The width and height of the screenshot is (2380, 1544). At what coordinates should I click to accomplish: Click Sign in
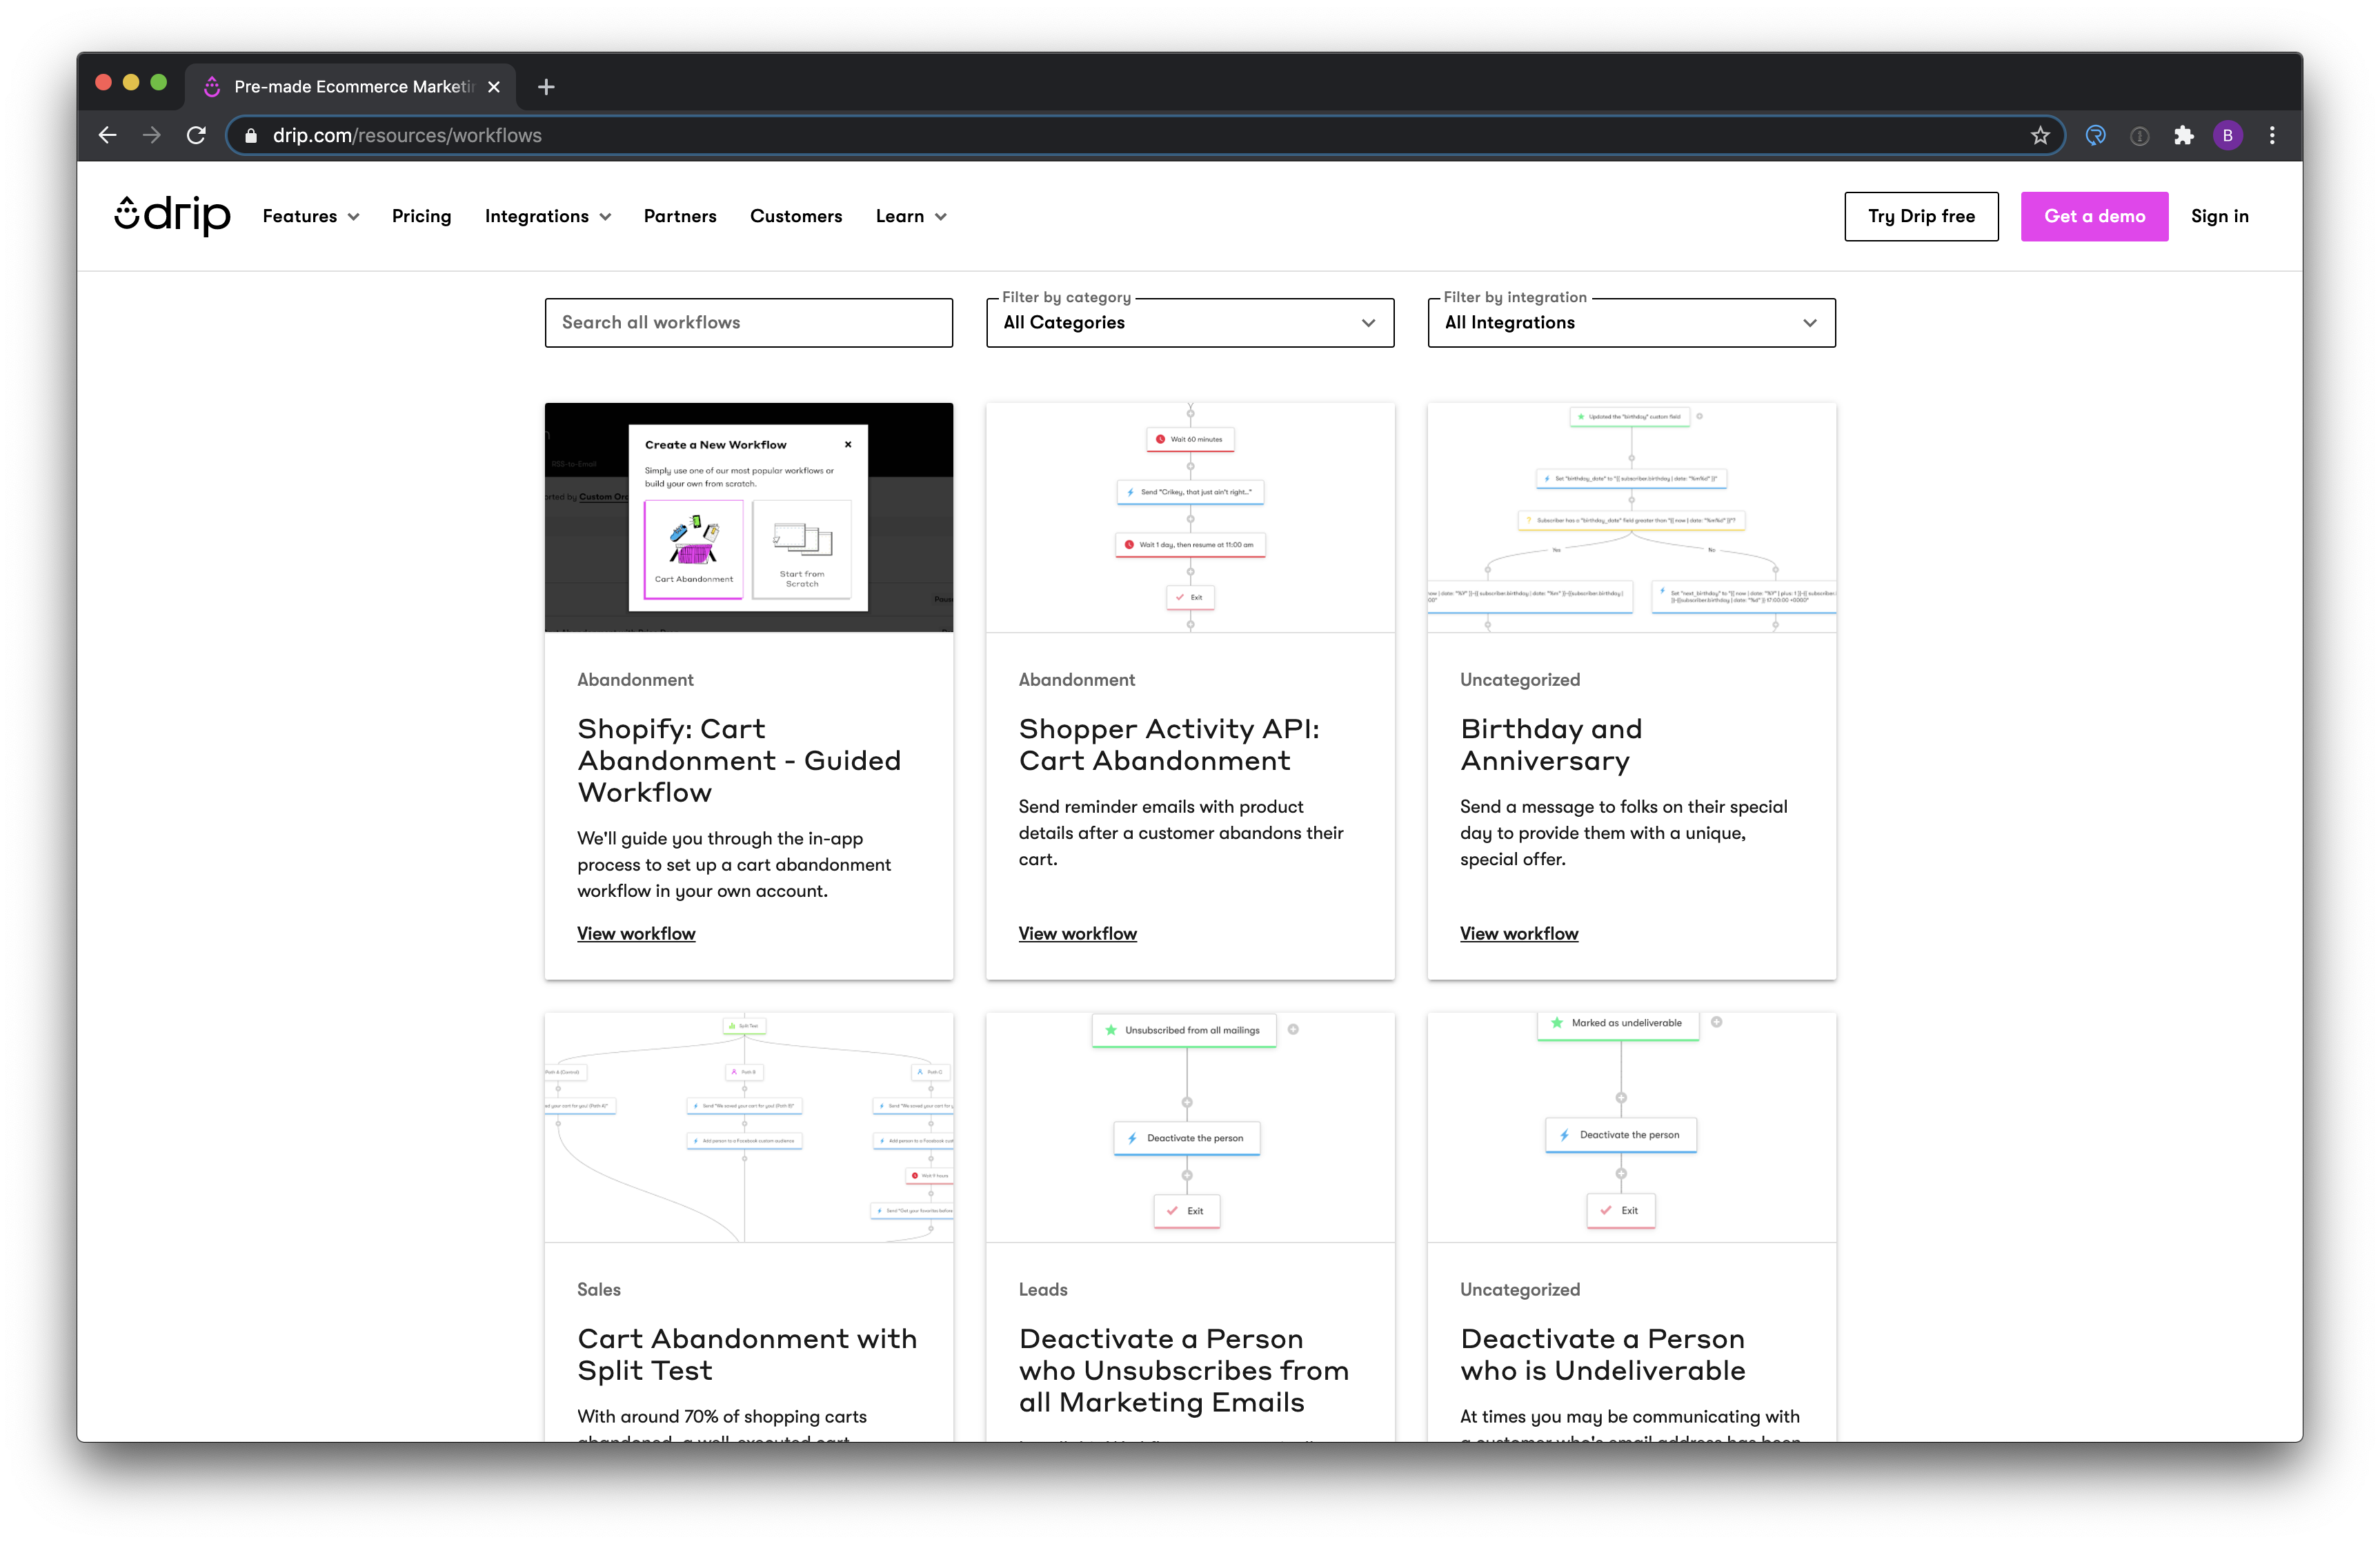click(2219, 216)
